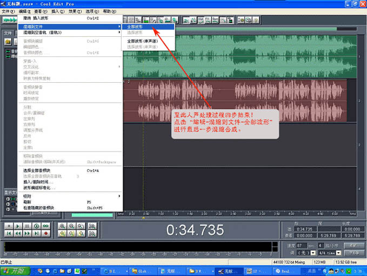Click the green waveform clip in track 1
This screenshot has width=367, height=276.
pos(240,56)
